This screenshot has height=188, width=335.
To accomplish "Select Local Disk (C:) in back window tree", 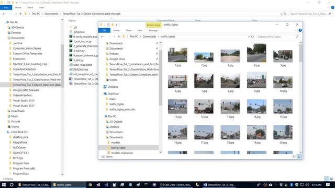I will (19, 132).
